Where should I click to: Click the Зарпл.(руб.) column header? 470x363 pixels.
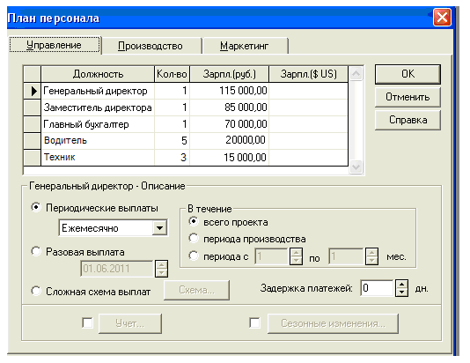click(230, 74)
